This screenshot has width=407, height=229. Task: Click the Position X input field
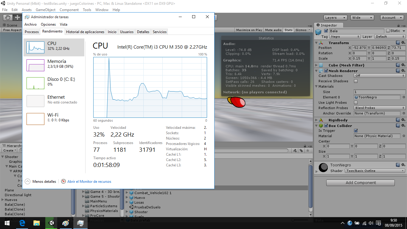359,48
